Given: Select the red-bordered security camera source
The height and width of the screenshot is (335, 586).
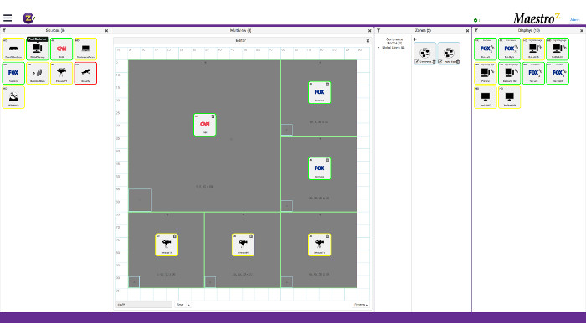Looking at the screenshot, I should coord(85,73).
